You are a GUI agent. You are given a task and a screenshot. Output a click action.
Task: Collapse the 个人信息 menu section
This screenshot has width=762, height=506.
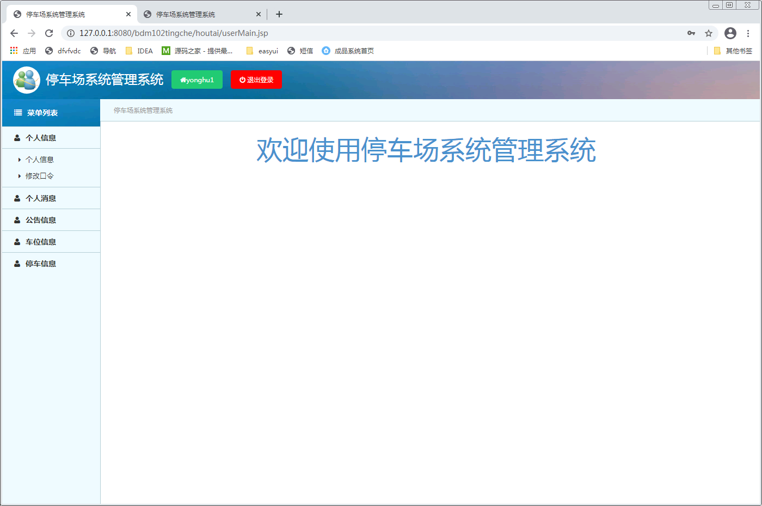click(x=51, y=138)
